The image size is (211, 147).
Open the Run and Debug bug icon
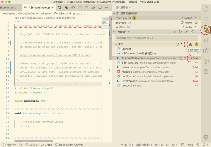pyautogui.click(x=206, y=40)
